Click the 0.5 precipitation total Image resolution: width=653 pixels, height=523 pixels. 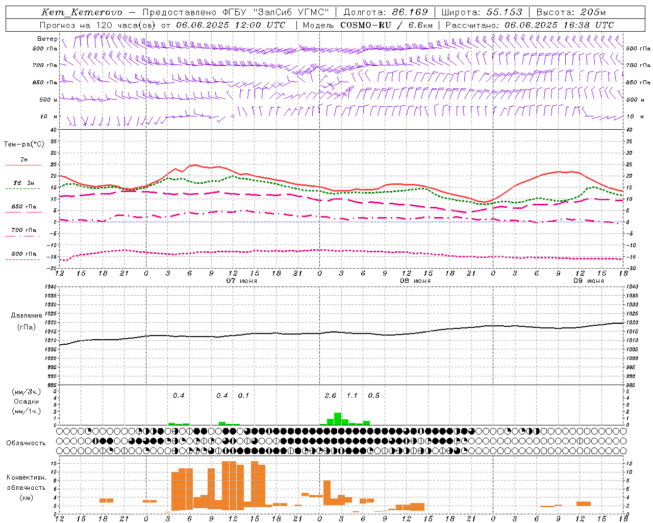point(374,396)
